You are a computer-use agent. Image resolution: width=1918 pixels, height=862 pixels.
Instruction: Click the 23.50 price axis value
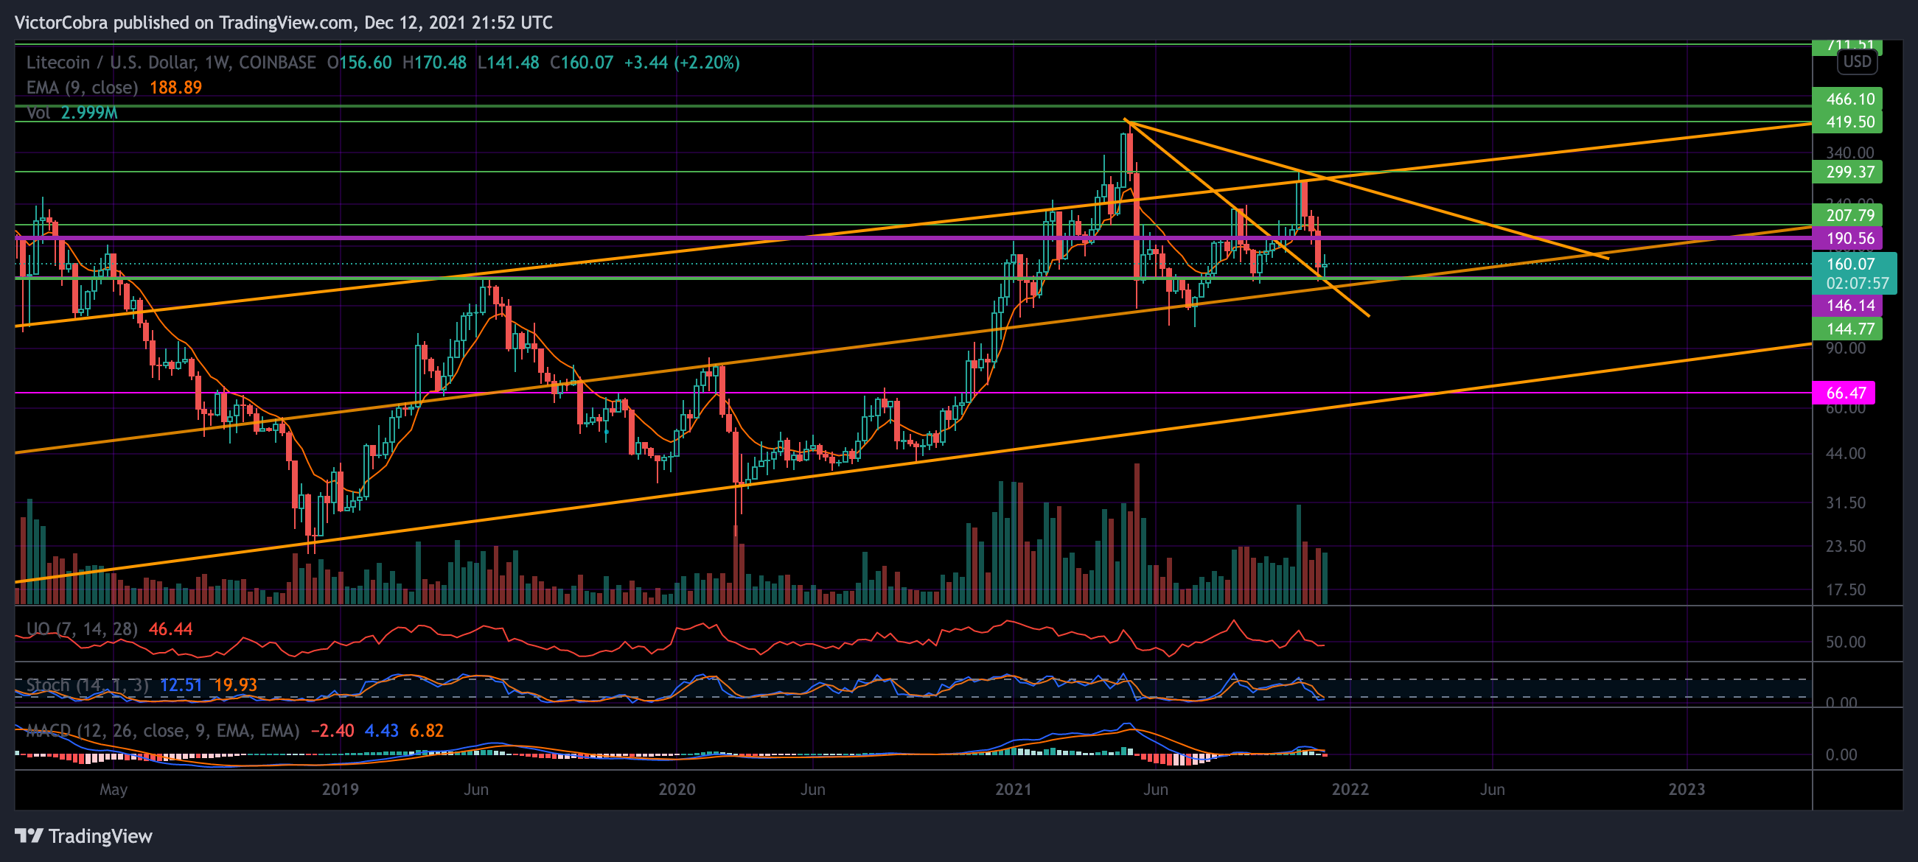click(1845, 547)
